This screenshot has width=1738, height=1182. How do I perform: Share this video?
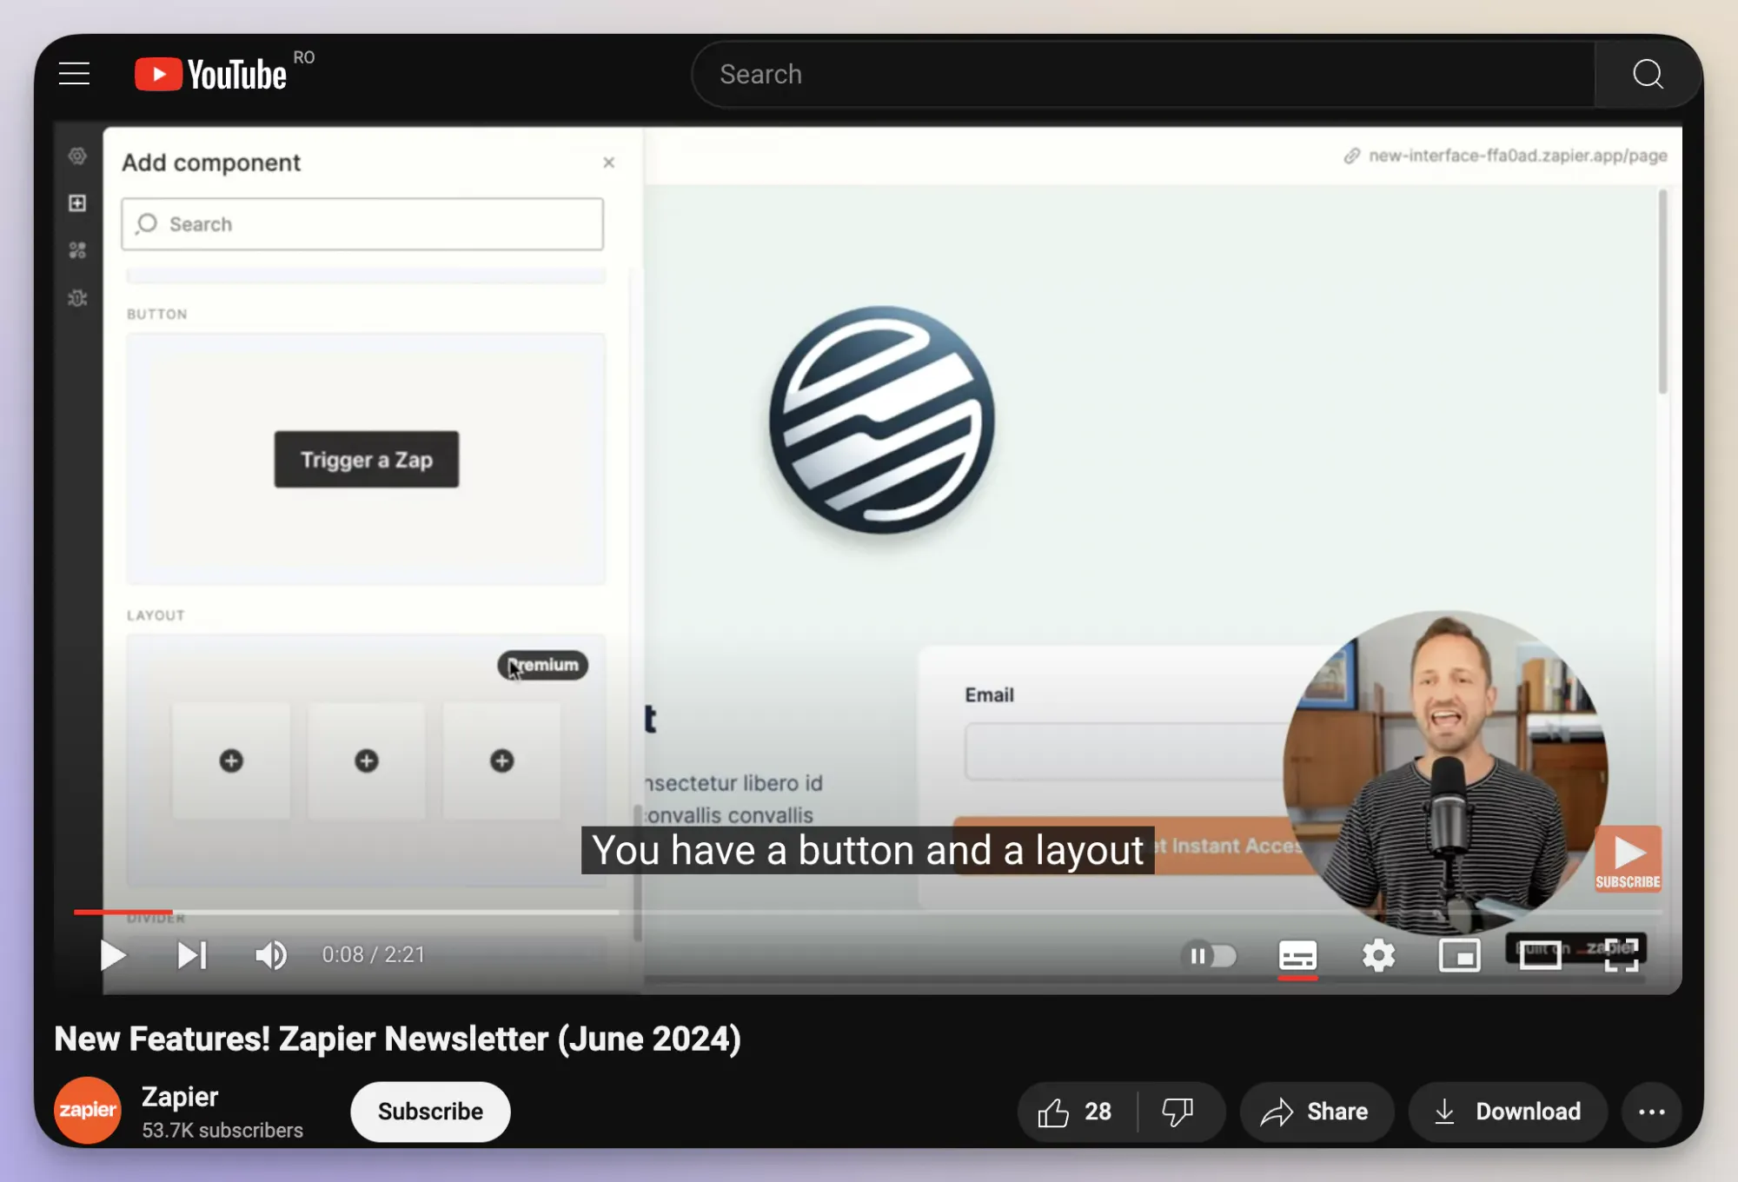click(x=1316, y=1112)
